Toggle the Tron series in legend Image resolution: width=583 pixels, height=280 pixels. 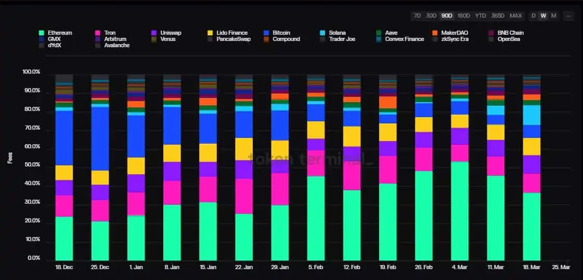click(x=106, y=33)
